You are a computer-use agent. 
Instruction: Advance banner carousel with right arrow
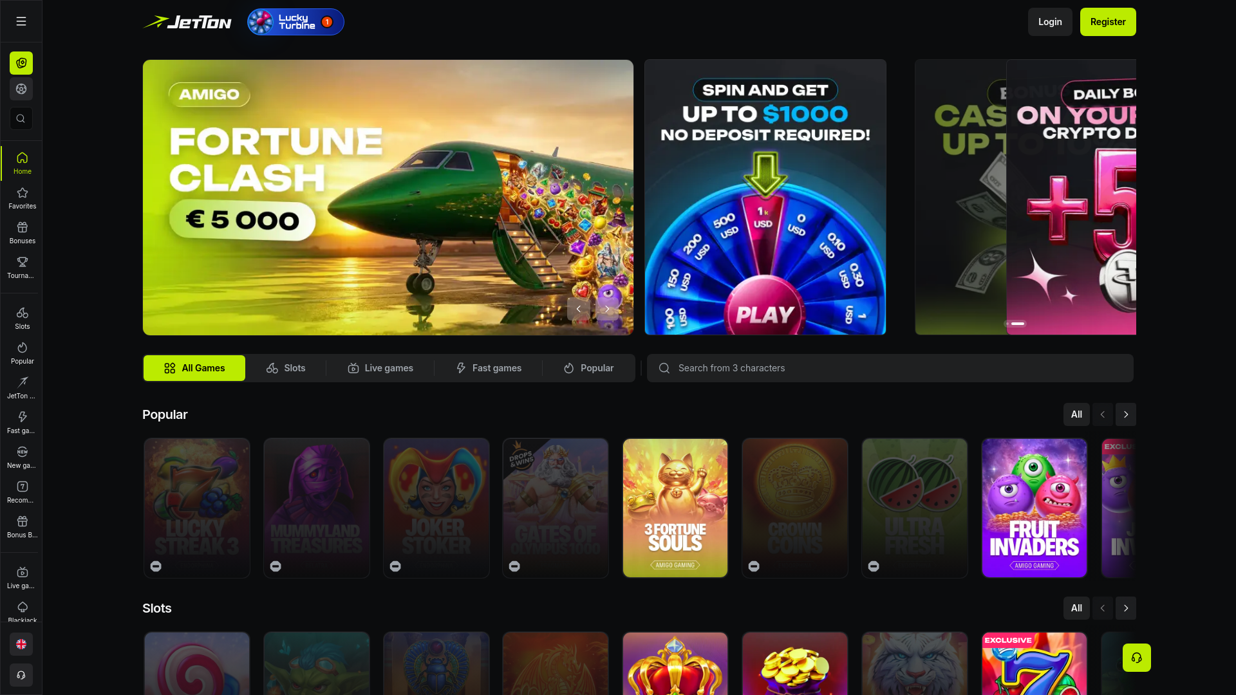[607, 309]
